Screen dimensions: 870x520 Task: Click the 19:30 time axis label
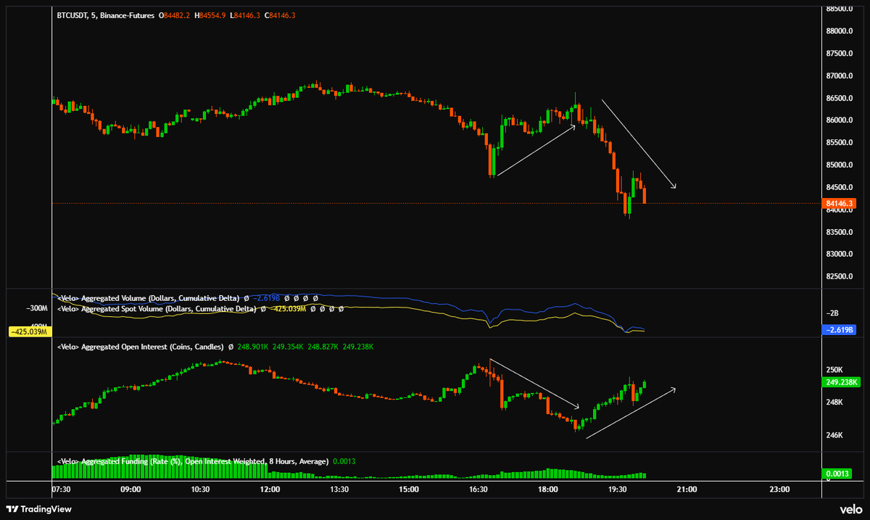point(618,490)
